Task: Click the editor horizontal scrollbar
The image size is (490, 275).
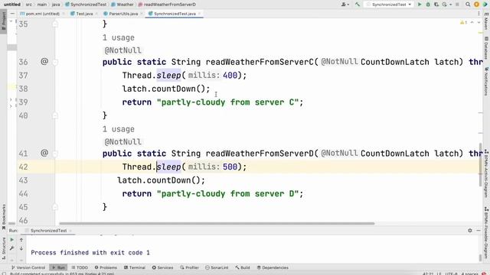Action: (x=217, y=223)
